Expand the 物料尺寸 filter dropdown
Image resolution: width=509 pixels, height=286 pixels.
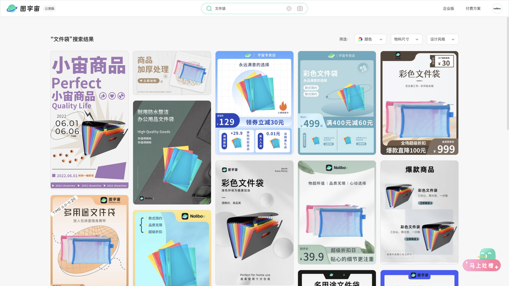pos(407,39)
